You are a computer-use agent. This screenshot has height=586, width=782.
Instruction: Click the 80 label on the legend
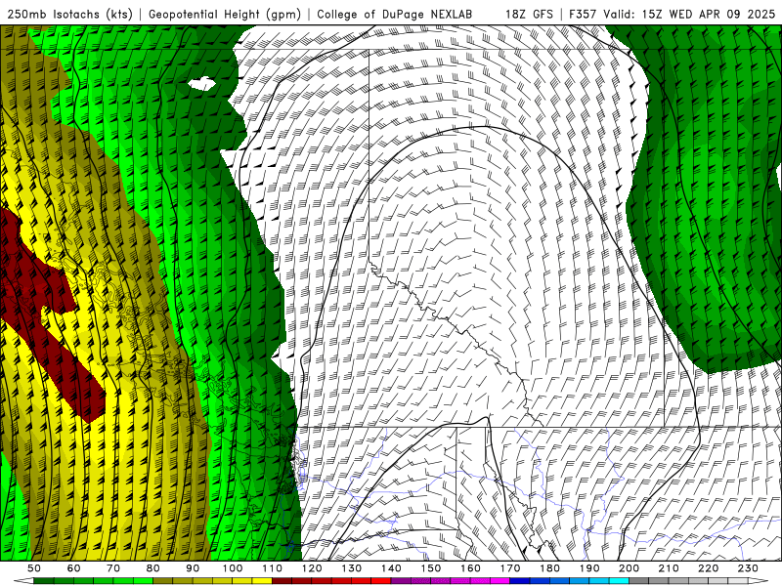coord(153,568)
